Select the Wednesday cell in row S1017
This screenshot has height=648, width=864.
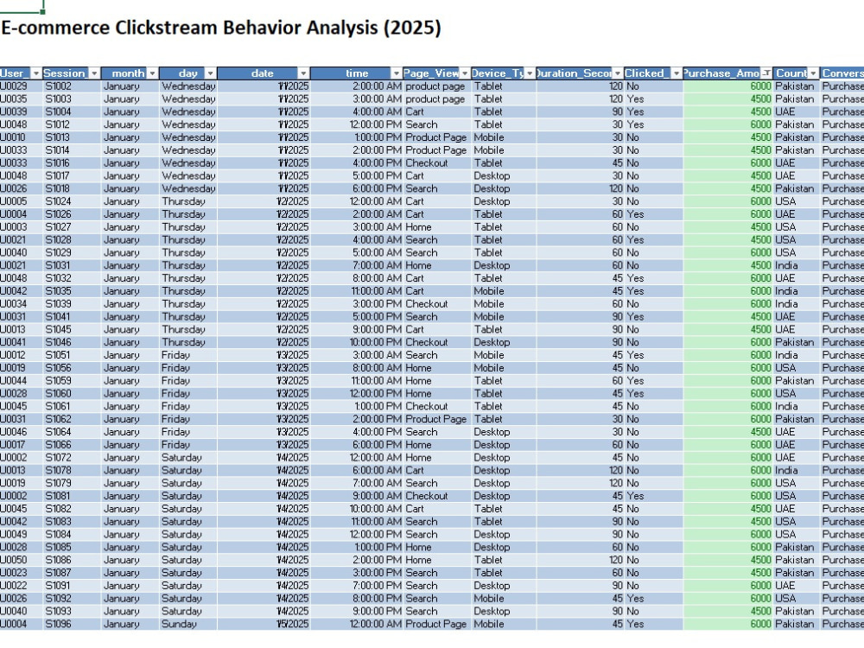point(188,175)
